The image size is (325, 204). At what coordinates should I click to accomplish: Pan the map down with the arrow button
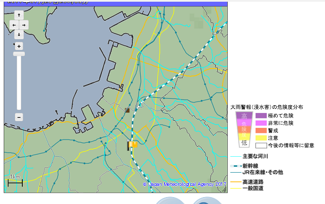(19, 35)
